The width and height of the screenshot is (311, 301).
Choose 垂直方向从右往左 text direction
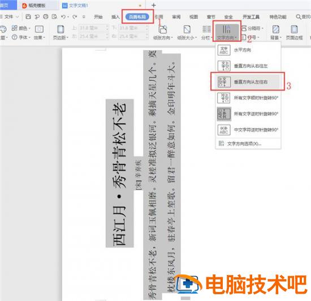pos(248,66)
